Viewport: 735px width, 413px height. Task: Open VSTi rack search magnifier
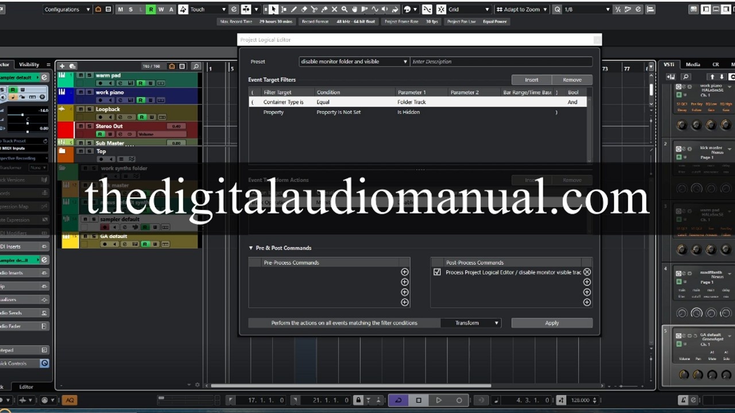pos(686,77)
